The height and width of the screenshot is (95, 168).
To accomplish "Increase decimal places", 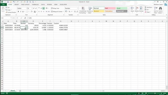I will tap(75, 12).
